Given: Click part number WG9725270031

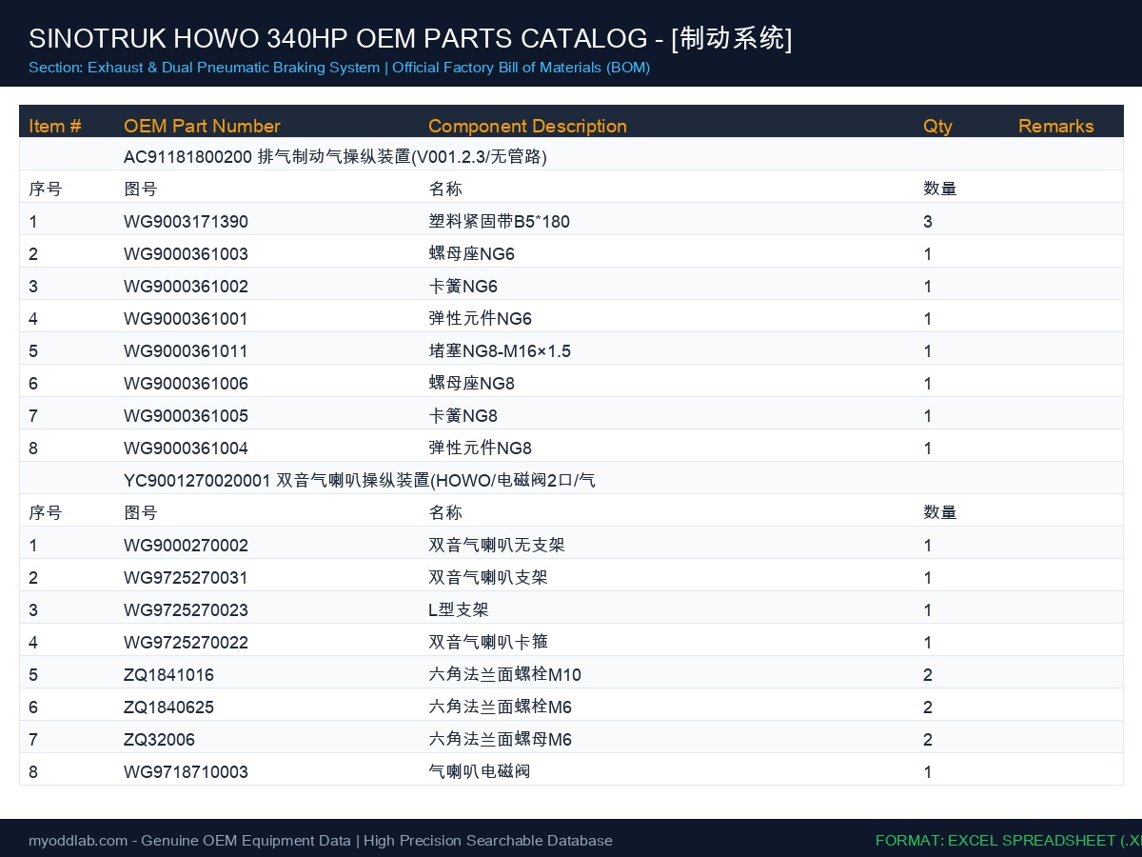Looking at the screenshot, I should click(186, 578).
